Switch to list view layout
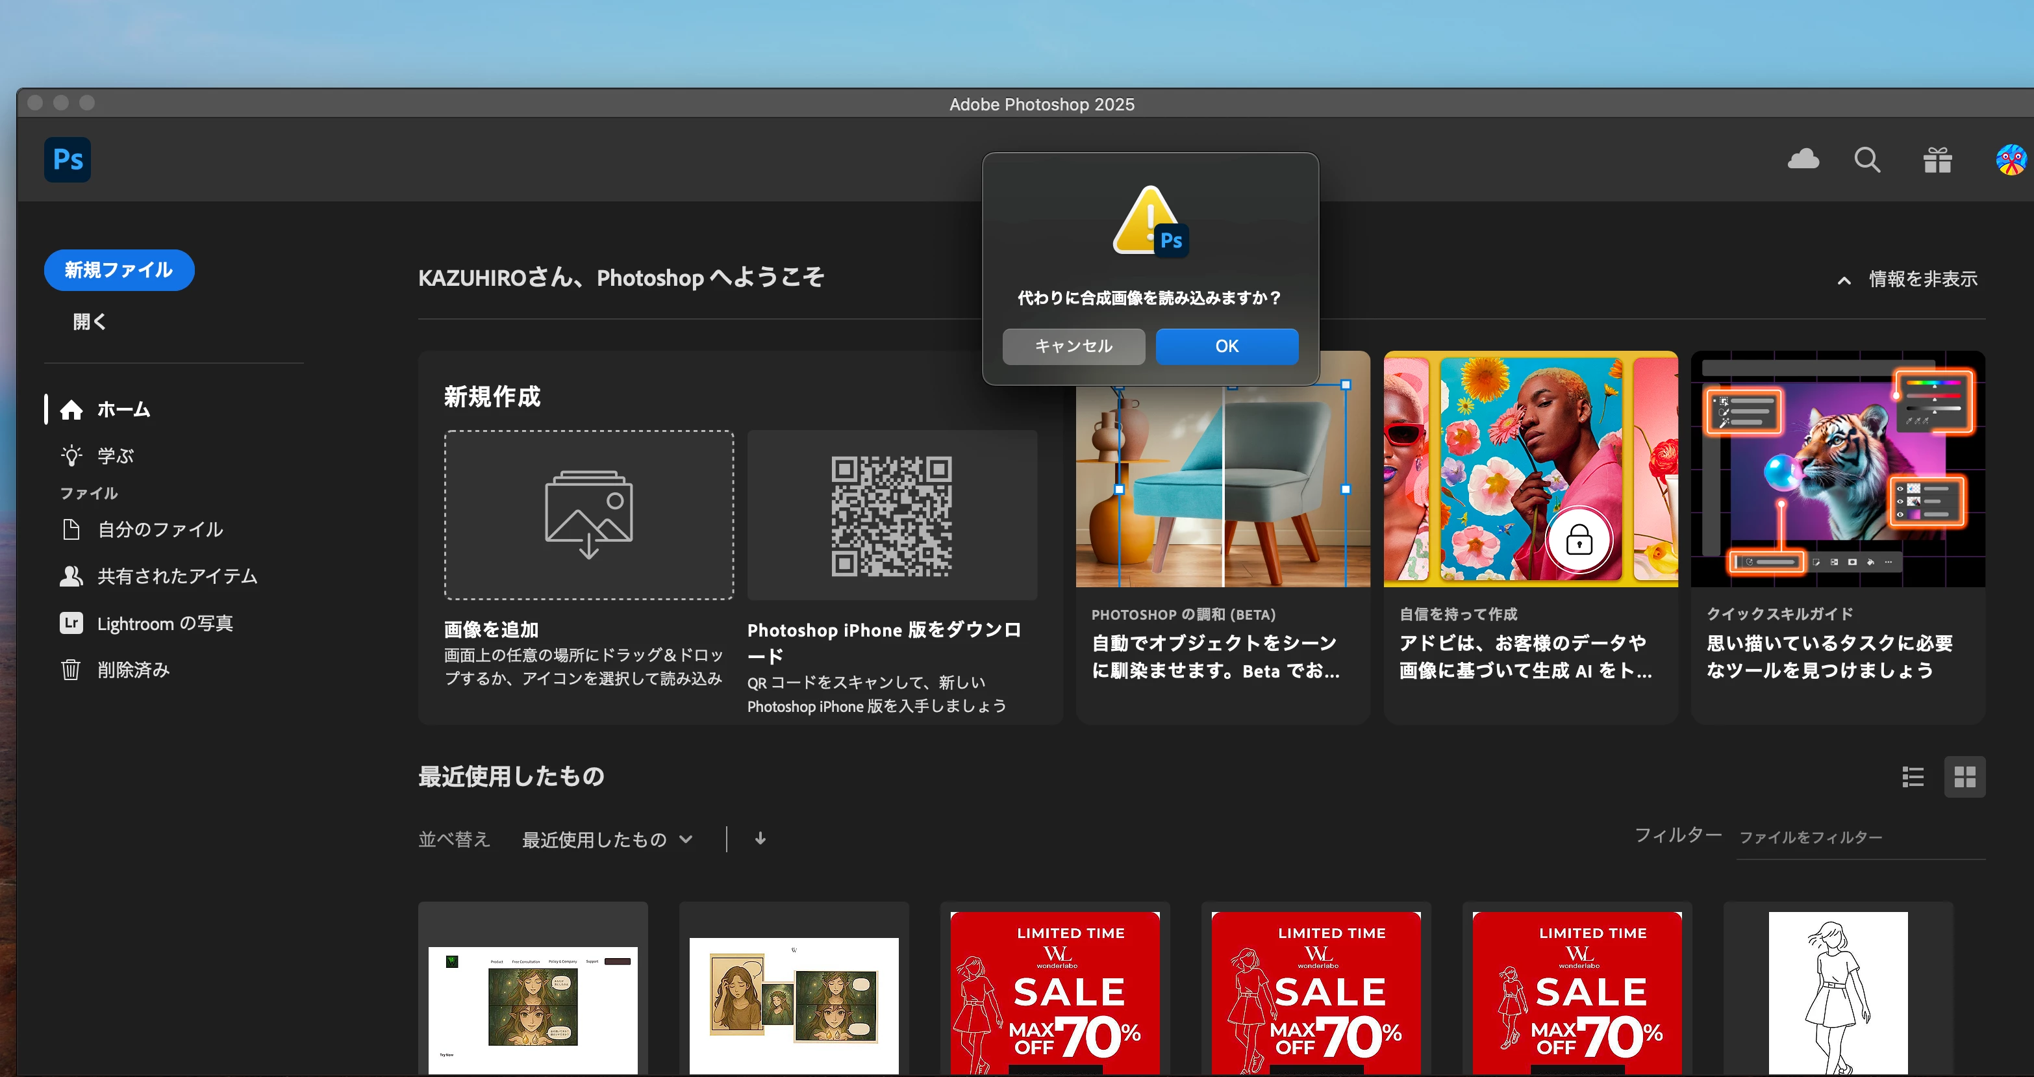 (1913, 777)
